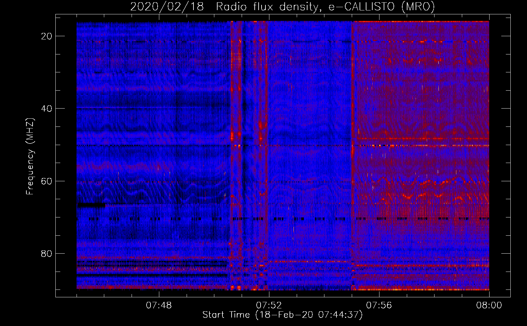527x326 pixels.
Task: Click the 08:00 time tick label
Action: pyautogui.click(x=489, y=305)
